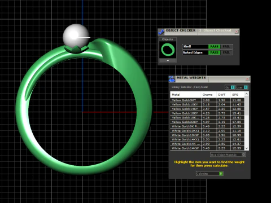This screenshot has width=271, height=203.
Task: Select the White Gold:14KW row
Action: pos(207,148)
